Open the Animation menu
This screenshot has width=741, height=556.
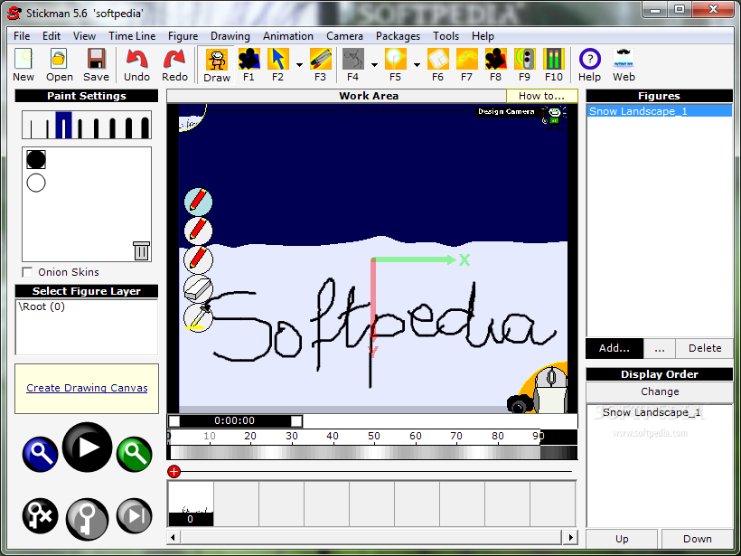287,36
